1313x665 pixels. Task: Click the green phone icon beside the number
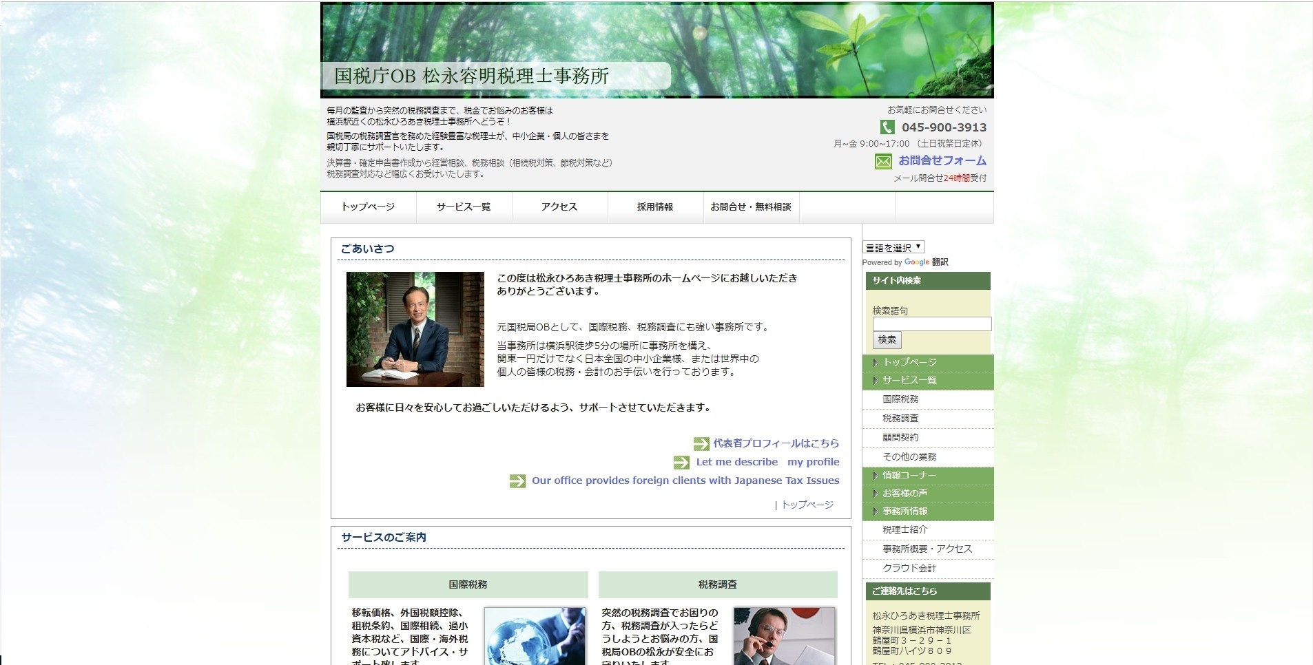[887, 127]
